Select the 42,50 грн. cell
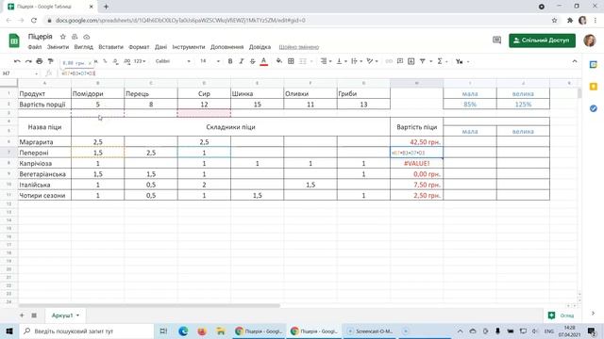604x339 pixels. pos(417,142)
